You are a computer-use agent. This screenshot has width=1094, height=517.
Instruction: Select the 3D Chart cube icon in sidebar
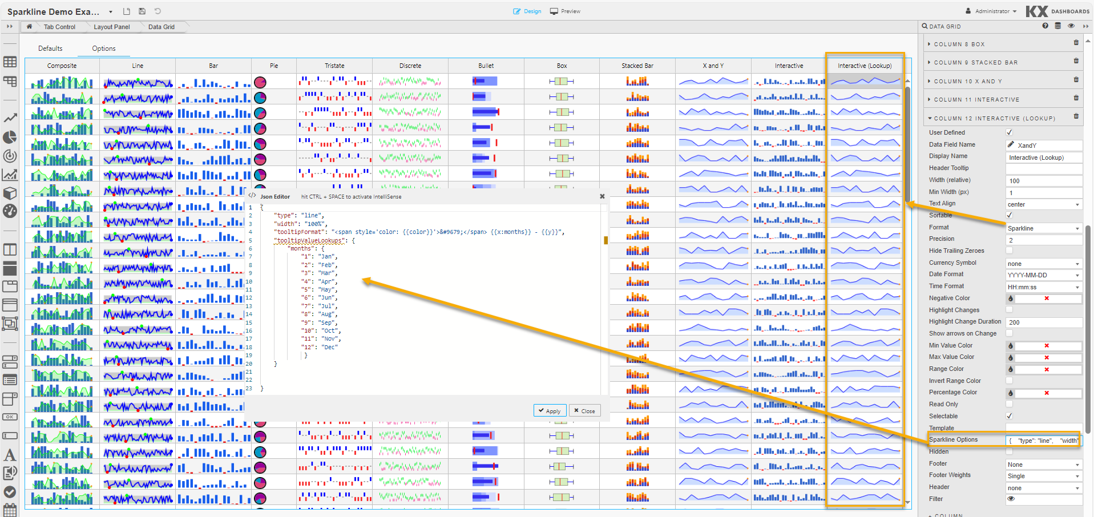(10, 193)
